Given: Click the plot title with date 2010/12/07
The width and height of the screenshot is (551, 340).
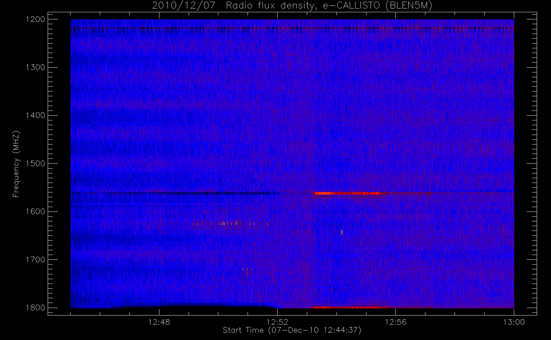Looking at the screenshot, I should (x=292, y=5).
